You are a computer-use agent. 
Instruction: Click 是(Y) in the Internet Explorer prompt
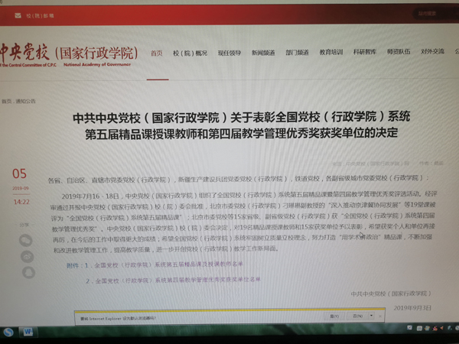coord(334,316)
